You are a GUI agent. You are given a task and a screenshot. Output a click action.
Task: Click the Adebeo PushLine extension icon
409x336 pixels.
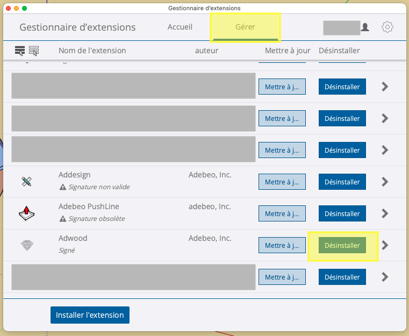click(x=27, y=213)
